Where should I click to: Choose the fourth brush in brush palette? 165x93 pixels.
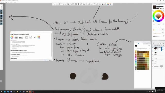pyautogui.click(x=1, y=18)
